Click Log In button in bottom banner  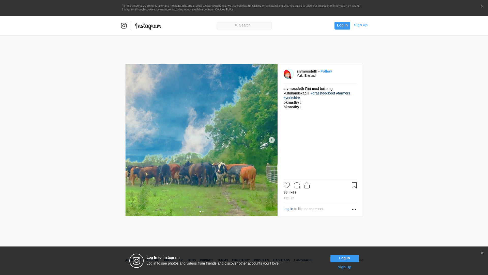[x=344, y=258]
